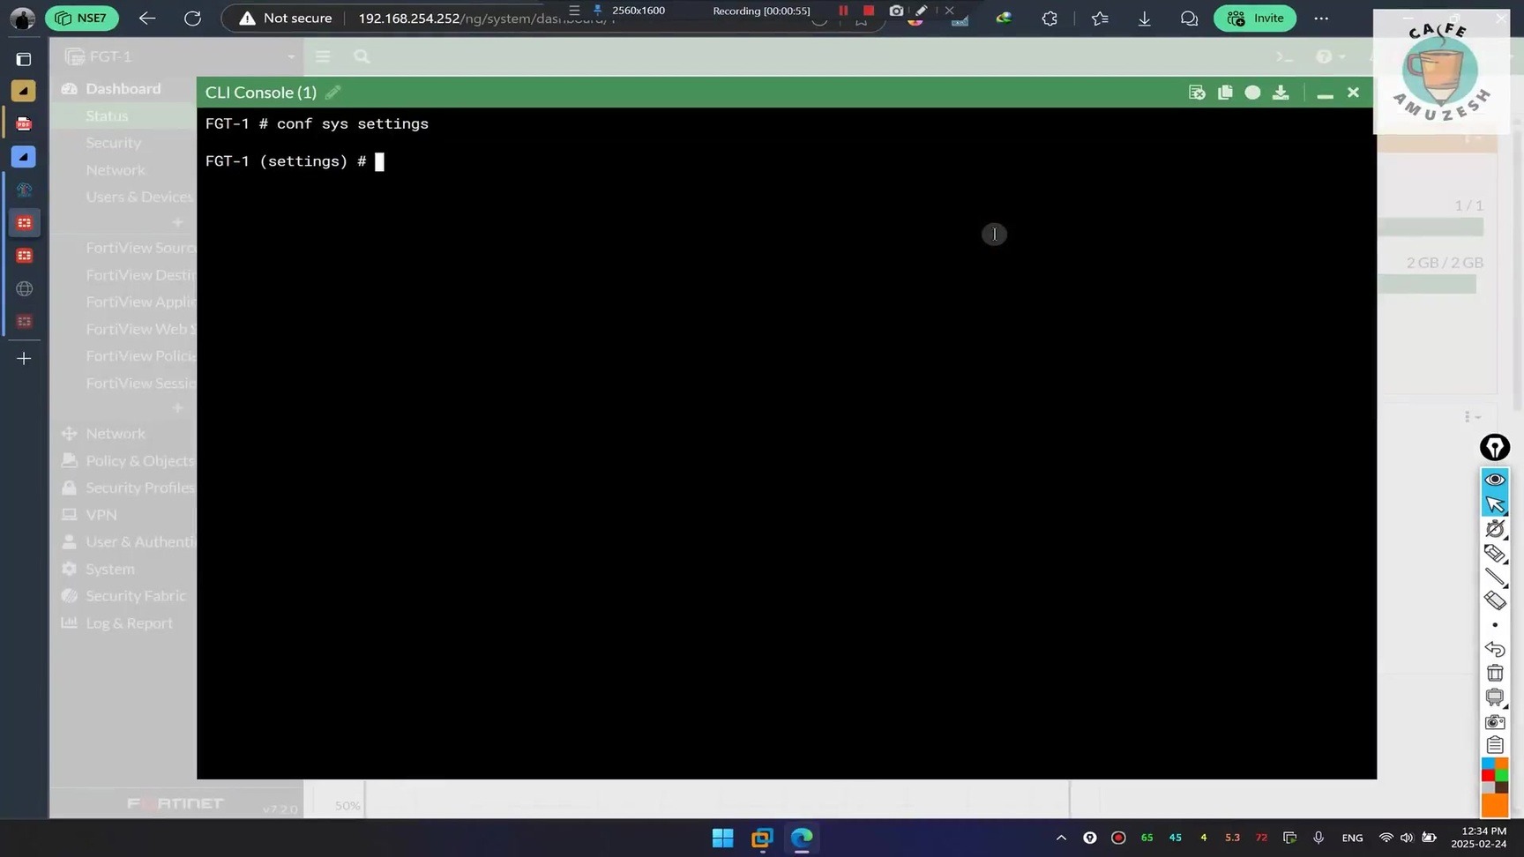The image size is (1524, 857).
Task: Go back in the browser
Action: click(147, 18)
